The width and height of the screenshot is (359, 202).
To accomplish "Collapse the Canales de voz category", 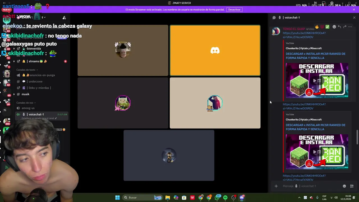I will pos(26,103).
